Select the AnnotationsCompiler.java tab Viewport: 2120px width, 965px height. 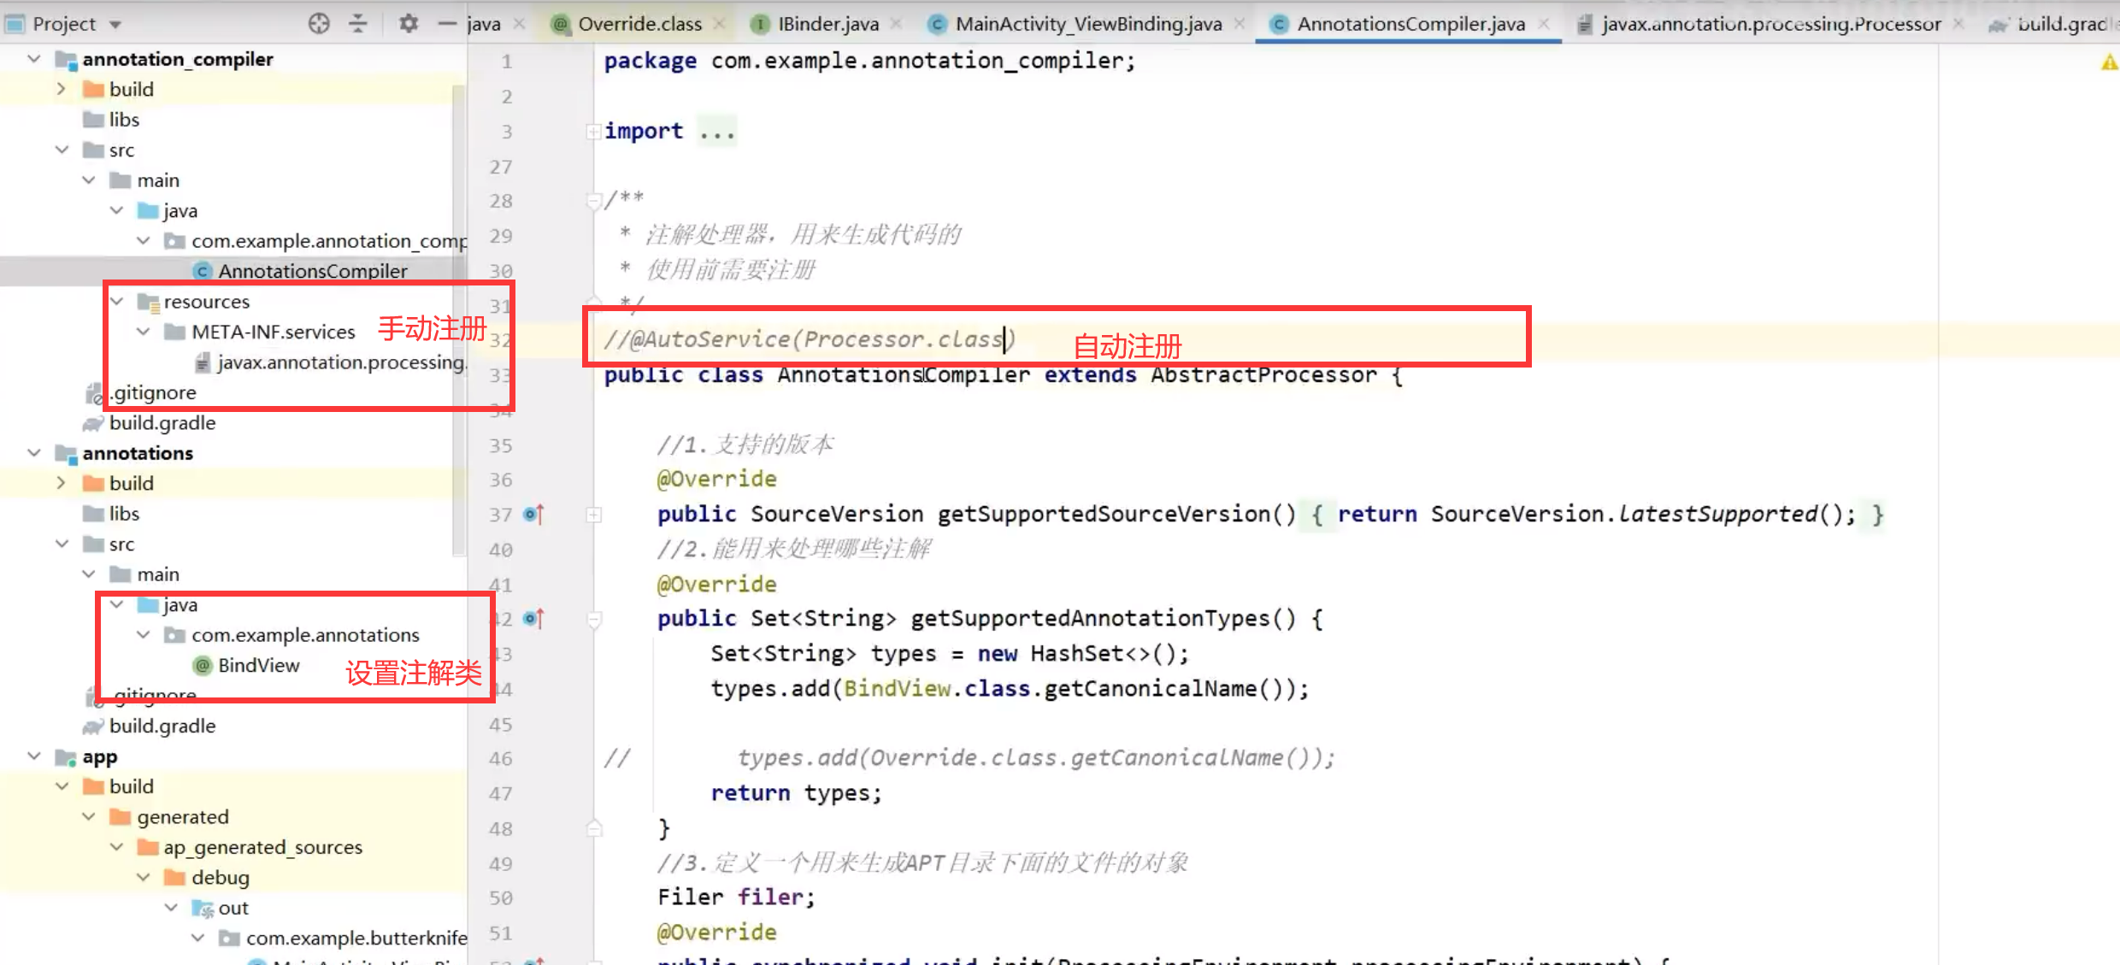click(1410, 24)
